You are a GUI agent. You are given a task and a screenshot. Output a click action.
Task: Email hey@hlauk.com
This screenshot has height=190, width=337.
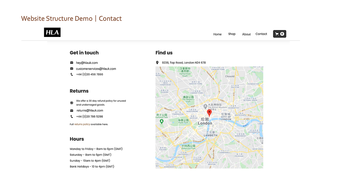(x=87, y=63)
